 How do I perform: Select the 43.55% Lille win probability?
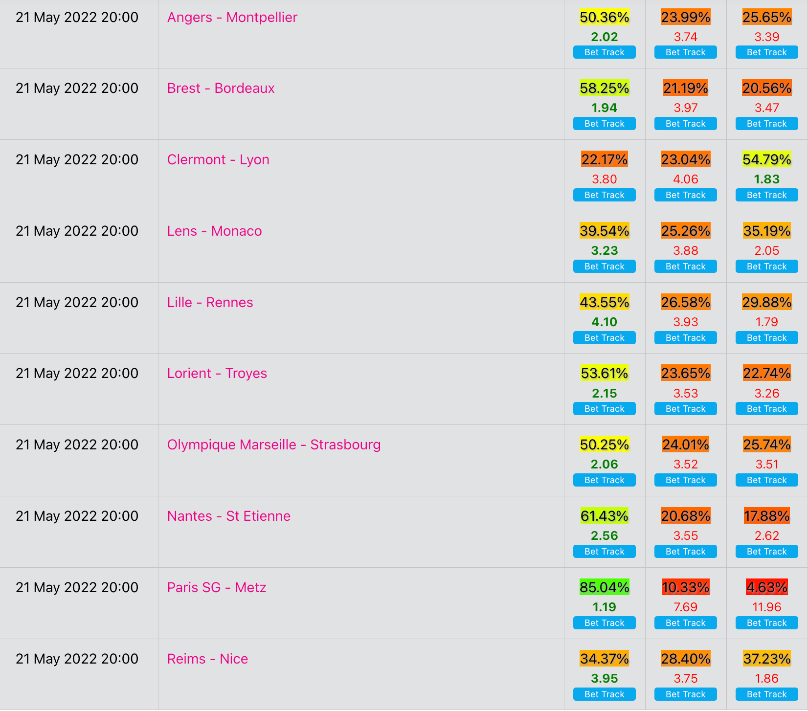[x=605, y=302]
